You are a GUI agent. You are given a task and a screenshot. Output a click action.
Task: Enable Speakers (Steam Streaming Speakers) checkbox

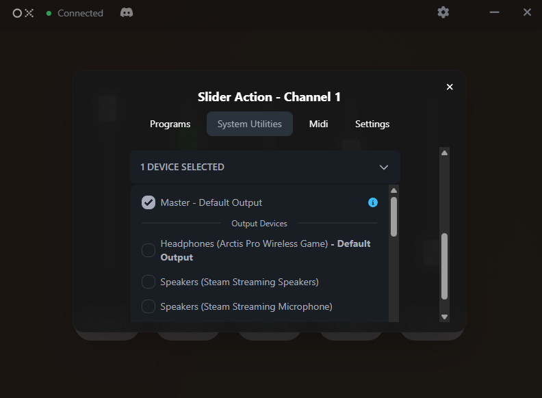149,282
